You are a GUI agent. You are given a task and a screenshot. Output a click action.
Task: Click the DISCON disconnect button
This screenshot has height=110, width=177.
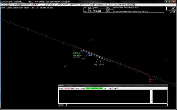[x=5, y=5]
